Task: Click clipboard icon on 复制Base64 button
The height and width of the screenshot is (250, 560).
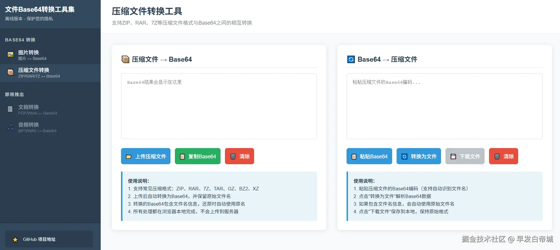Action: pos(182,157)
